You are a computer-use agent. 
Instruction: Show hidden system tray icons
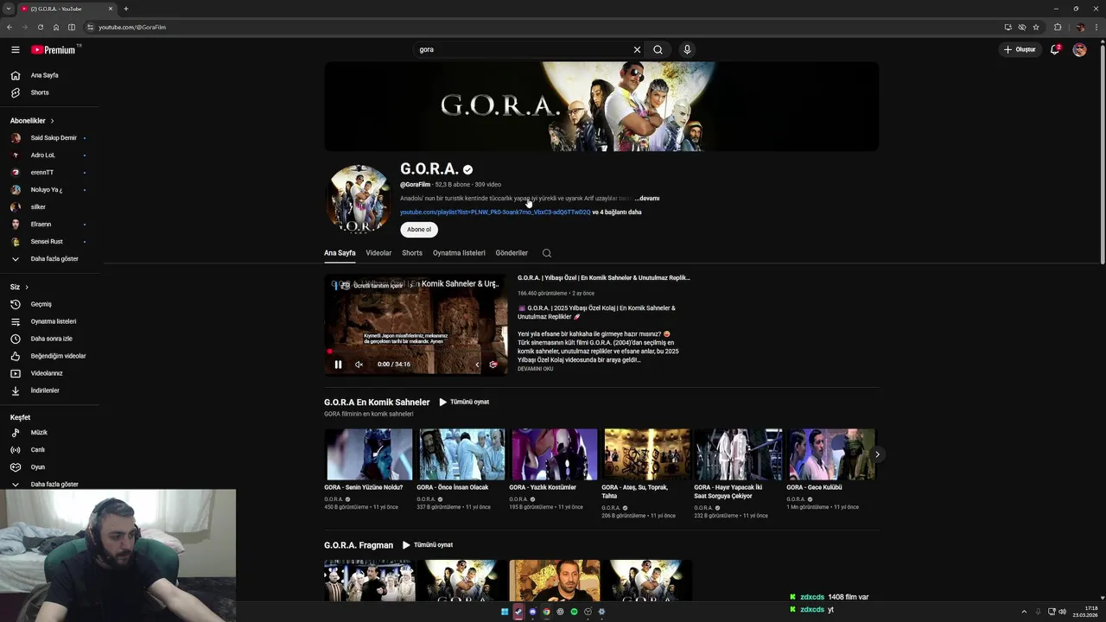(1024, 612)
